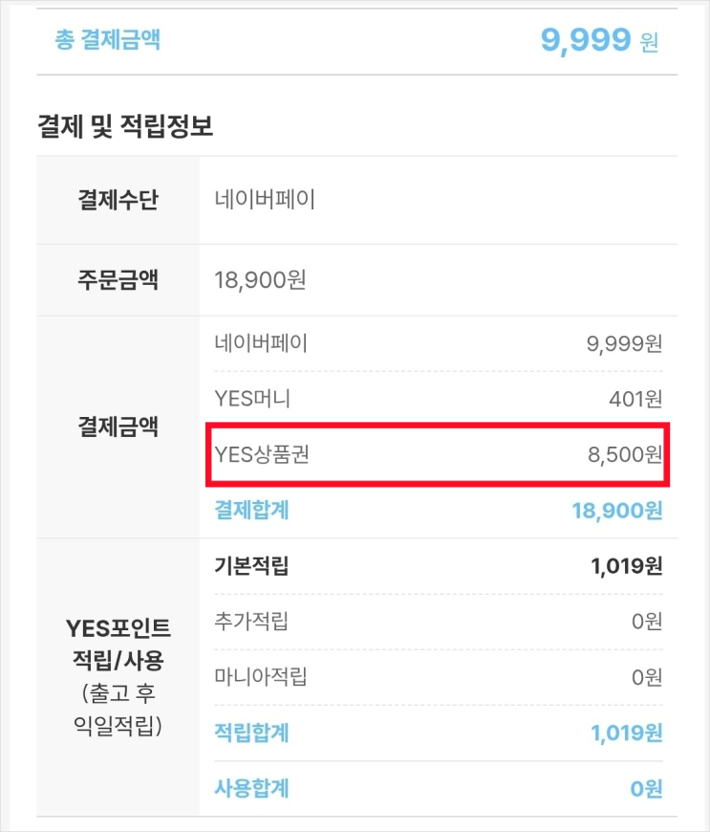Select the 추가적립 row label
Viewport: 710px width, 832px height.
[251, 621]
